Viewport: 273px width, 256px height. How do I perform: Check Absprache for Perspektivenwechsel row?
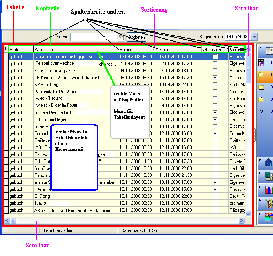(215, 63)
